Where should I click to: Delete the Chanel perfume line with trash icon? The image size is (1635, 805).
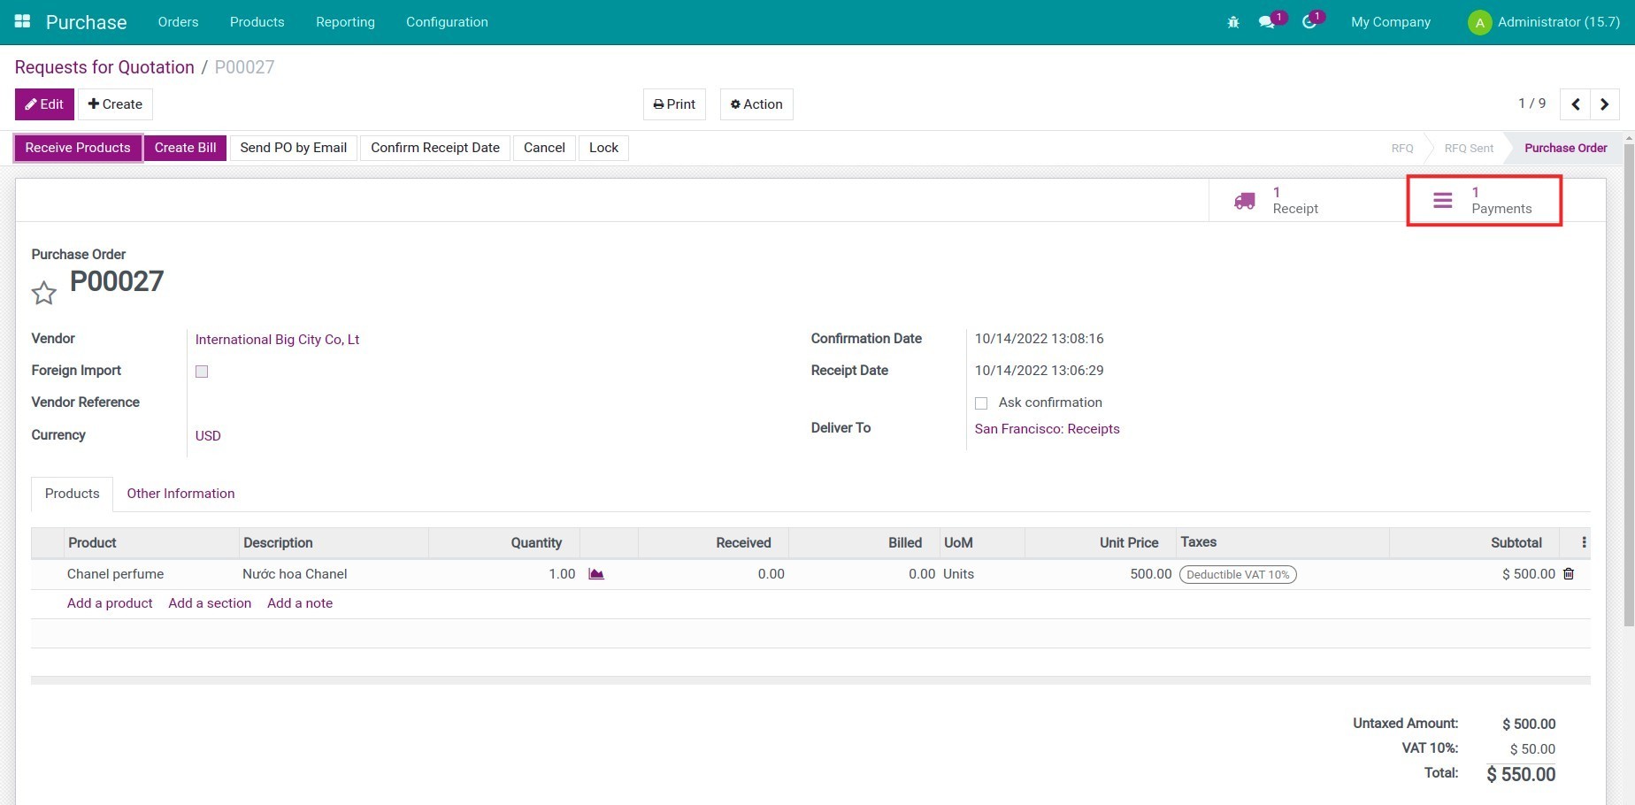point(1569,574)
